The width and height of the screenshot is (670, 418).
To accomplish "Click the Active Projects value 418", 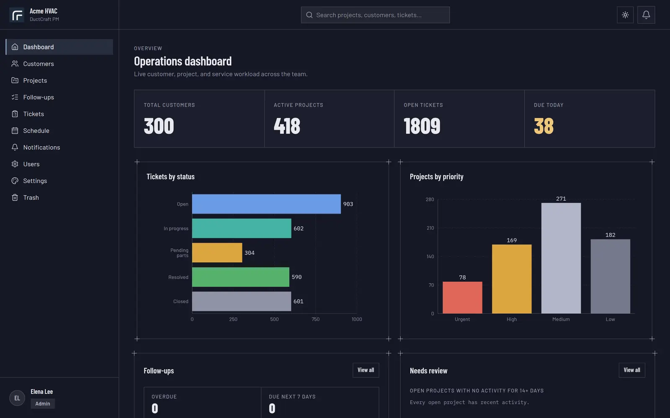I will coord(287,126).
